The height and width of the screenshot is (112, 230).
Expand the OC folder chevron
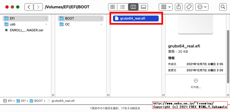coord(101,24)
